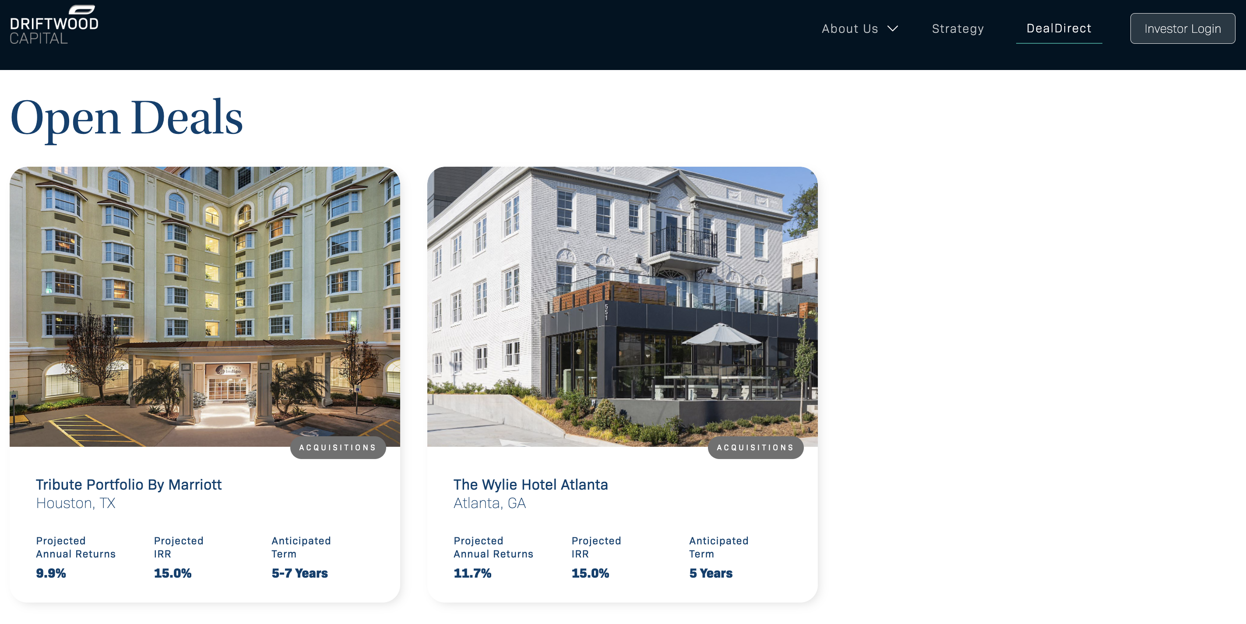Open Tribute Portfolio By Marriott title link
Image resolution: width=1246 pixels, height=624 pixels.
[129, 484]
